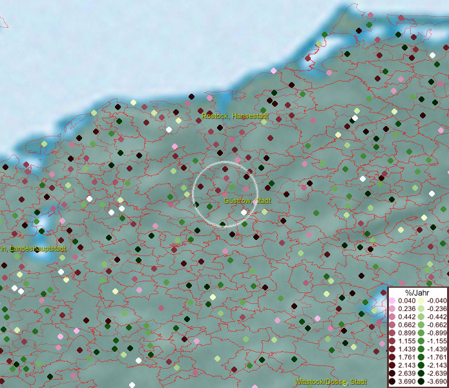Select the -2.639 legend value text
Screen dimensions: 449x388
point(437,374)
